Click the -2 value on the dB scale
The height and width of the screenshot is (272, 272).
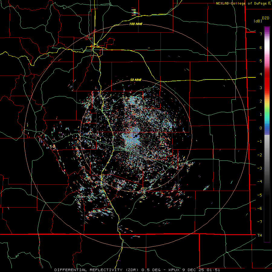point(260,155)
